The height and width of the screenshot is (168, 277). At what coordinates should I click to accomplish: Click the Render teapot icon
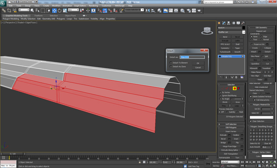coord(199,10)
